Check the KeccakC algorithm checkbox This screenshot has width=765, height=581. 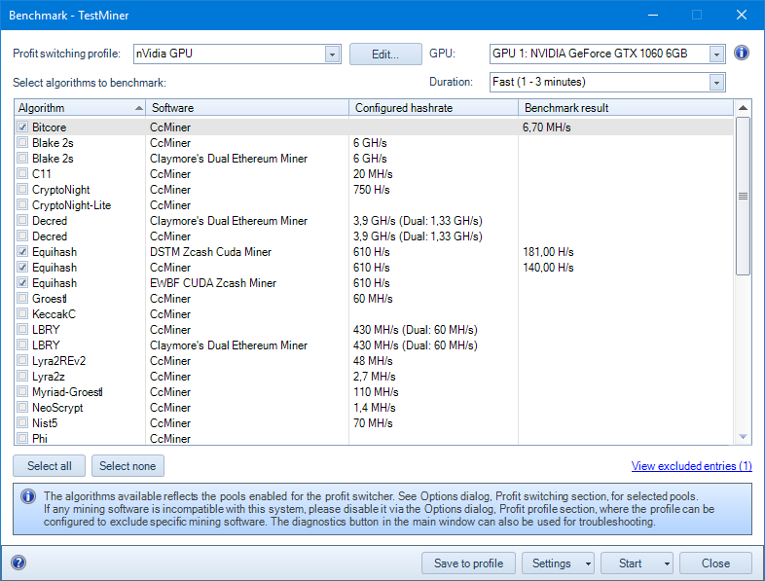click(22, 313)
